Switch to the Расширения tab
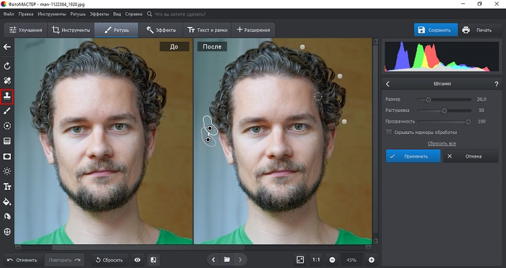Screen dimensions: 506x268 pos(253,30)
